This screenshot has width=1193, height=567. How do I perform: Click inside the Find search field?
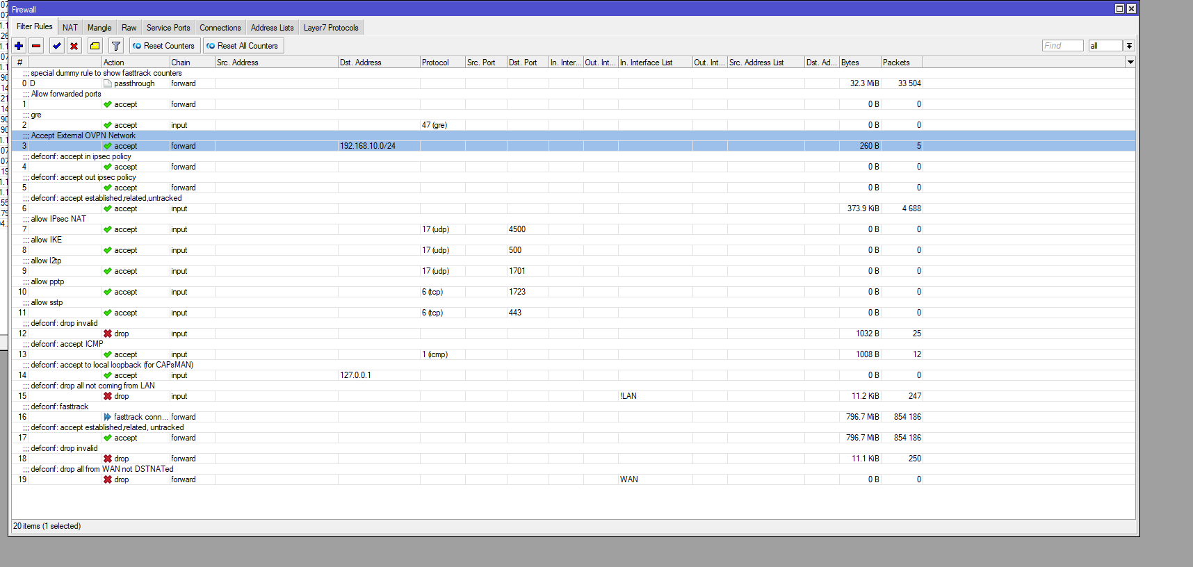1062,46
